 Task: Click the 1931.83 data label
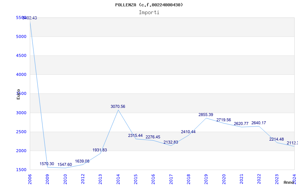pos(100,150)
